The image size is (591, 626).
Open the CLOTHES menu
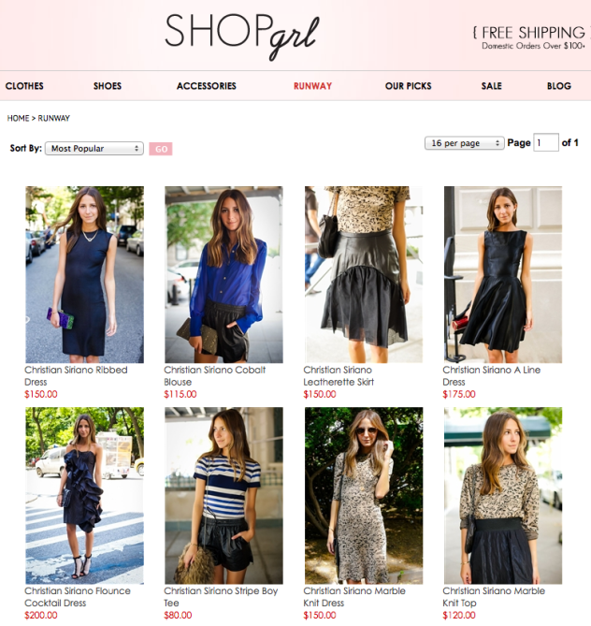coord(24,86)
